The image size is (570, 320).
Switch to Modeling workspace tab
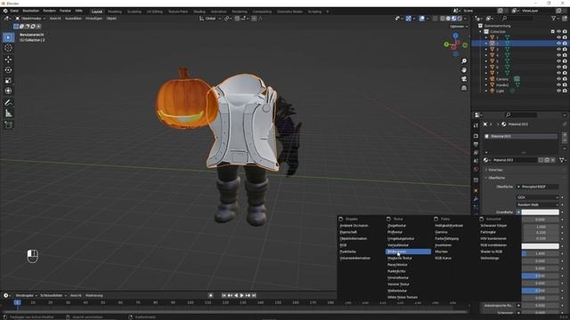(115, 12)
